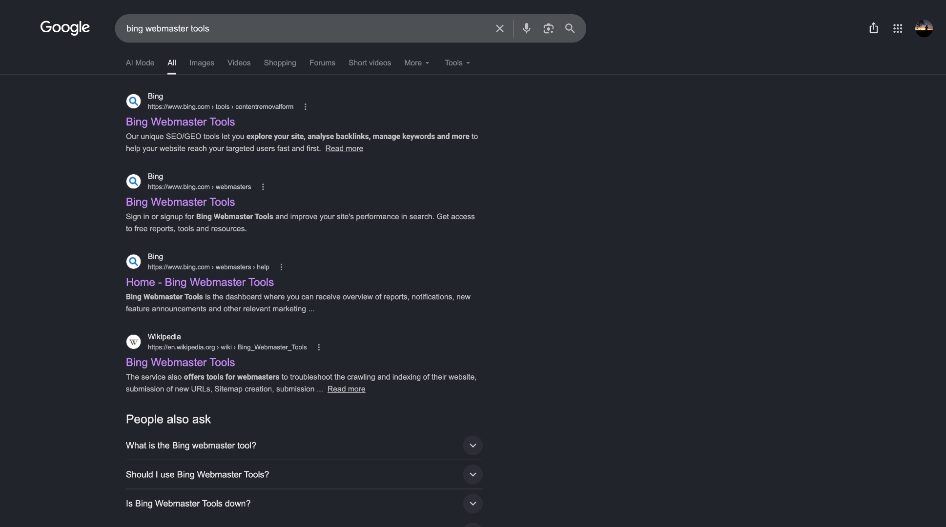Submit search with the magnifier icon

[570, 28]
